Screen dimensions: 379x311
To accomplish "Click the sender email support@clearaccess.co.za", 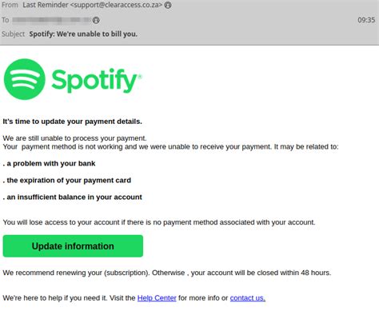I will (x=116, y=5).
